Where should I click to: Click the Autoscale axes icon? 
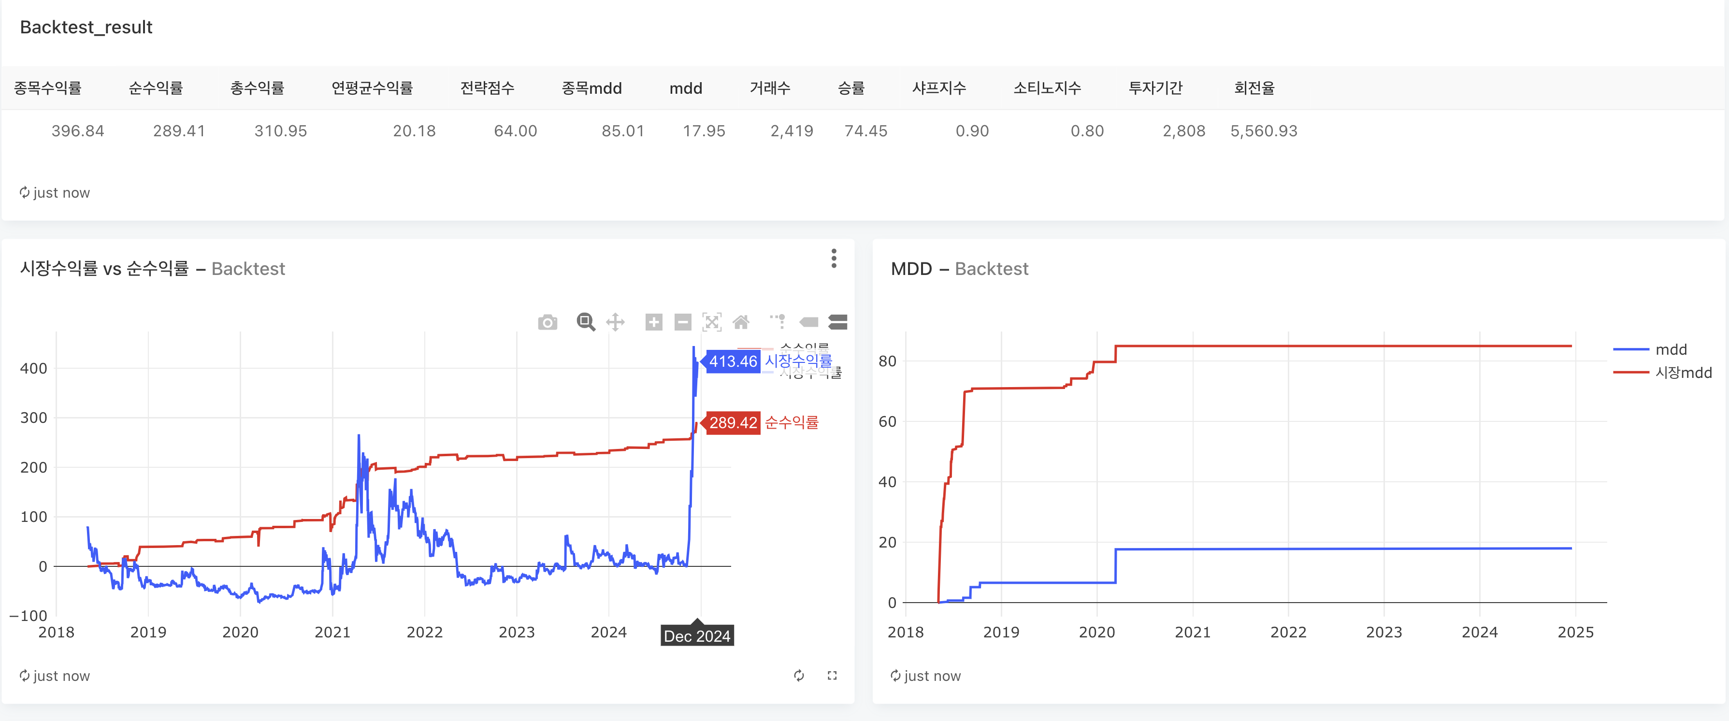click(711, 322)
